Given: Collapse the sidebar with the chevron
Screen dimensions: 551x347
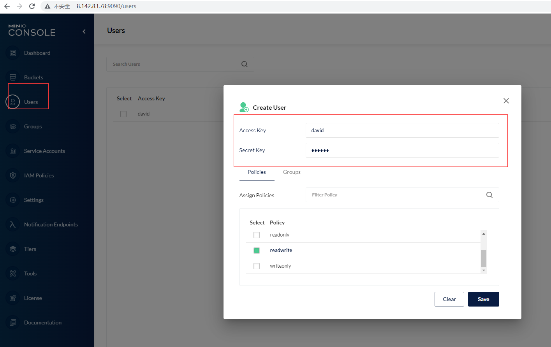Looking at the screenshot, I should click(84, 32).
